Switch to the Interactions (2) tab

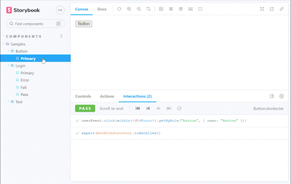click(138, 96)
